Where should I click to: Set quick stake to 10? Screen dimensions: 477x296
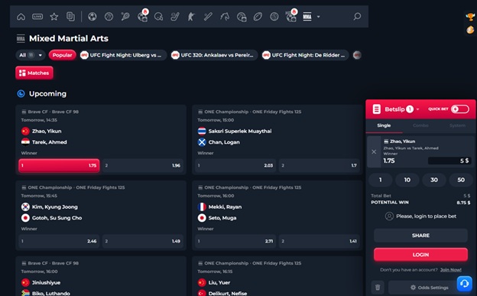(x=407, y=180)
